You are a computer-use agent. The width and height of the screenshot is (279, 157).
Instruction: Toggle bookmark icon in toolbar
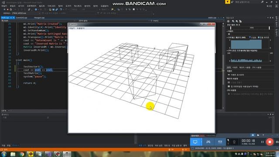pos(134,10)
